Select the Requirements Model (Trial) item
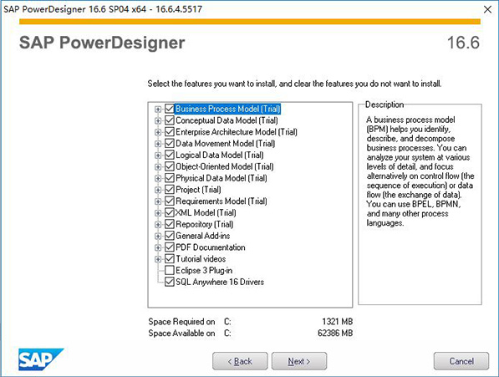The image size is (499, 377). click(x=221, y=201)
